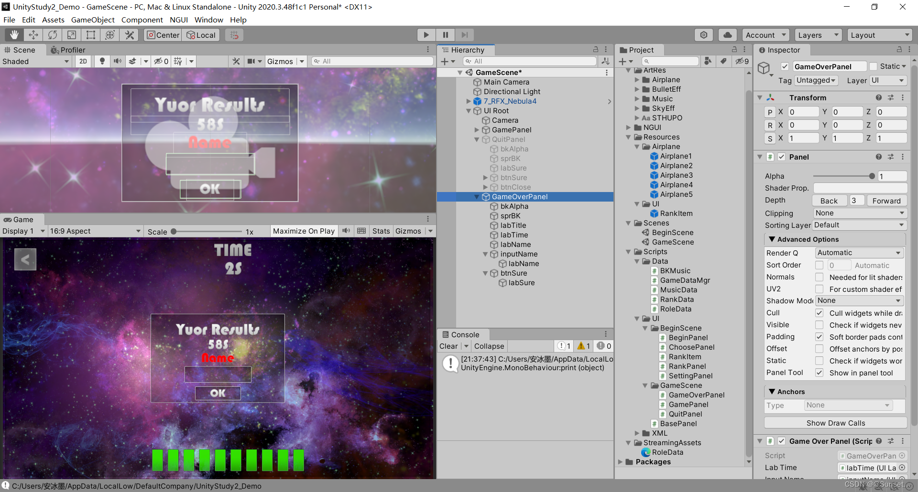The image size is (918, 492).
Task: Open the Layout dropdown
Action: point(879,35)
